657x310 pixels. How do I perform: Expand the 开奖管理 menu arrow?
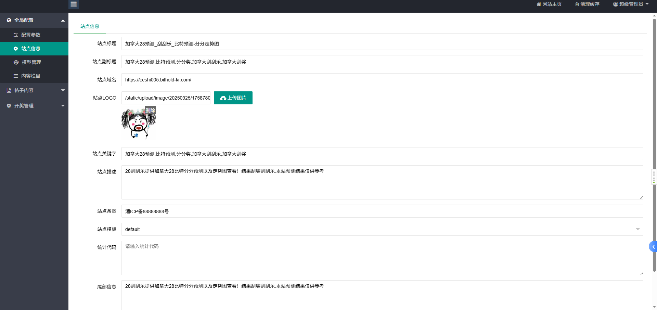[x=63, y=106]
